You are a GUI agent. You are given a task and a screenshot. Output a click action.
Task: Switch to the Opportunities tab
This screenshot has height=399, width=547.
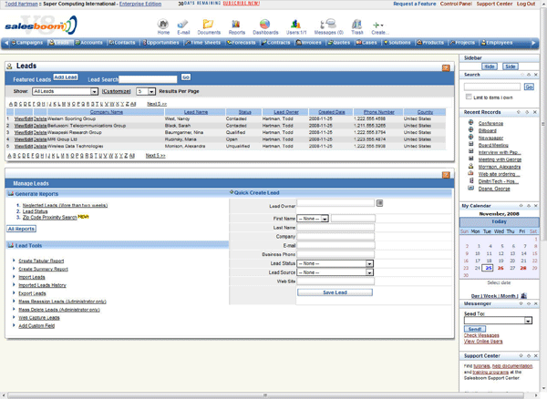[160, 43]
